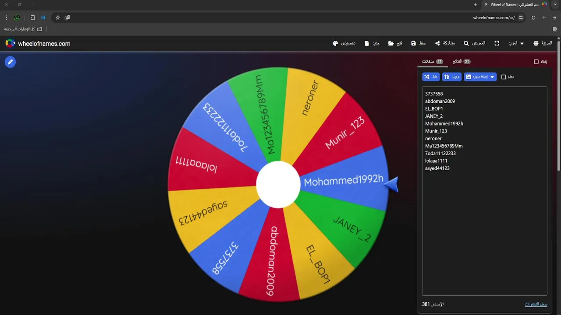Open the all bookmarks folder
This screenshot has width=561, height=315.
(x=23, y=29)
